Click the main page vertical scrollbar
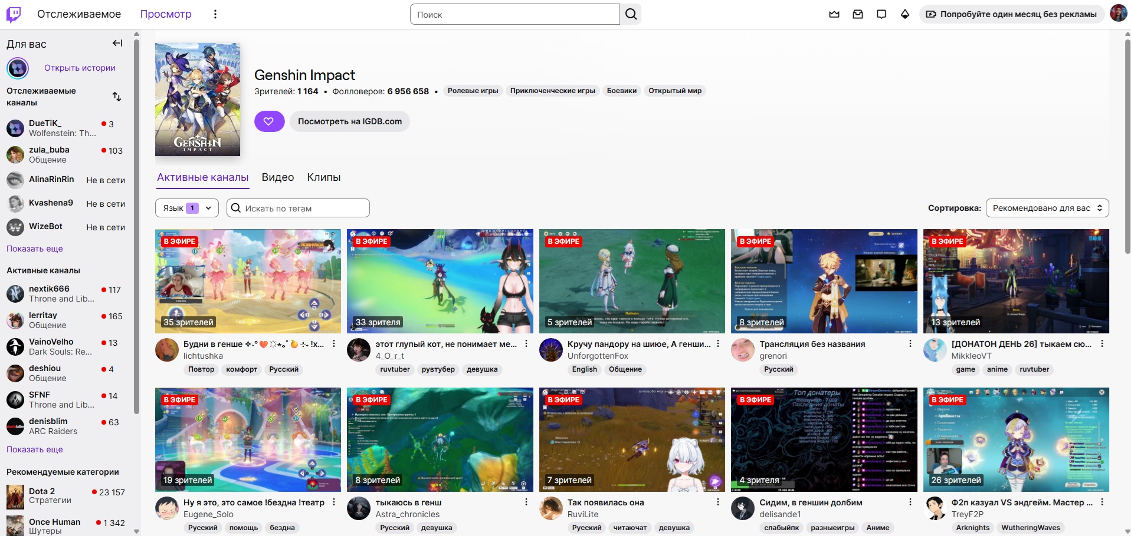 pyautogui.click(x=1127, y=147)
